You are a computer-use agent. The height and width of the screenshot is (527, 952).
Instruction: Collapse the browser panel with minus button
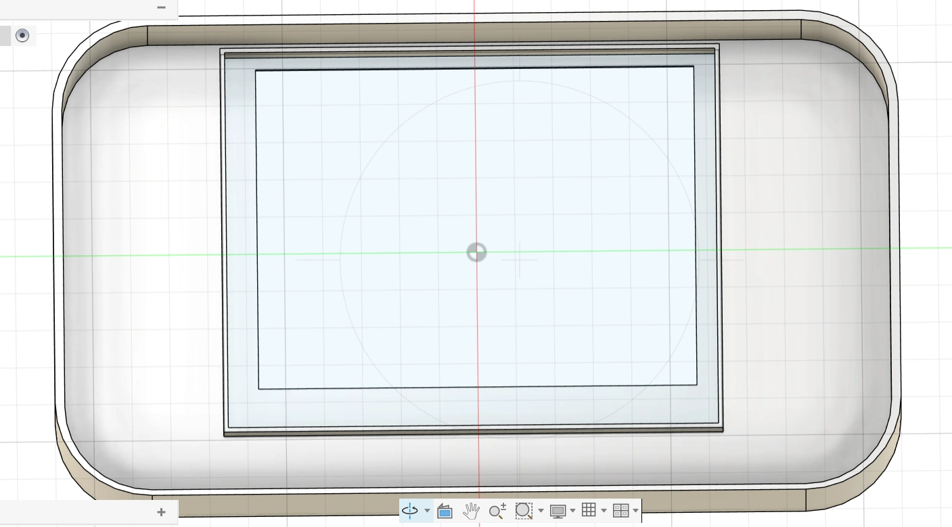pos(161,7)
